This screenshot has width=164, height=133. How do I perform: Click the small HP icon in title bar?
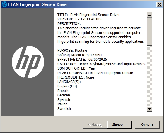tap(4, 4)
